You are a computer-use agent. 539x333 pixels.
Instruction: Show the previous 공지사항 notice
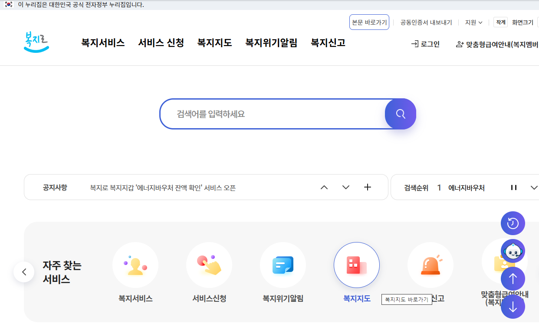(x=324, y=187)
